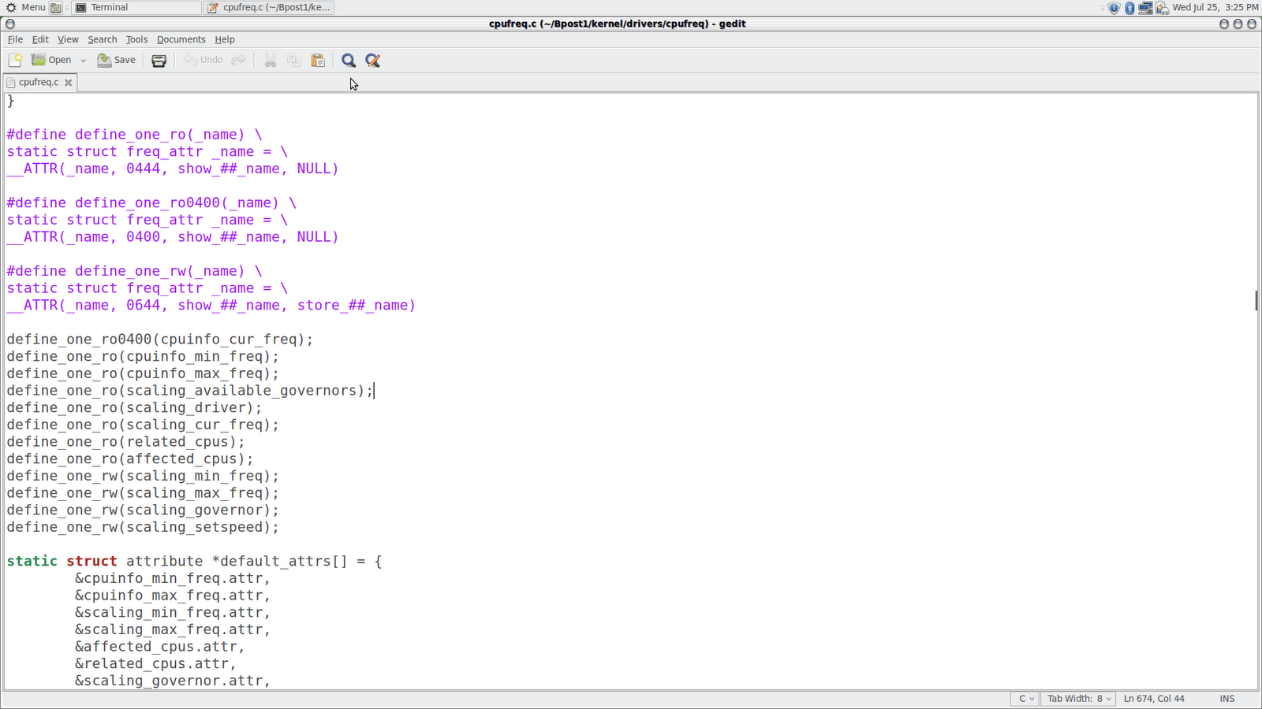This screenshot has width=1262, height=709.
Task: Click the Bluetooth tray icon
Action: click(1129, 7)
